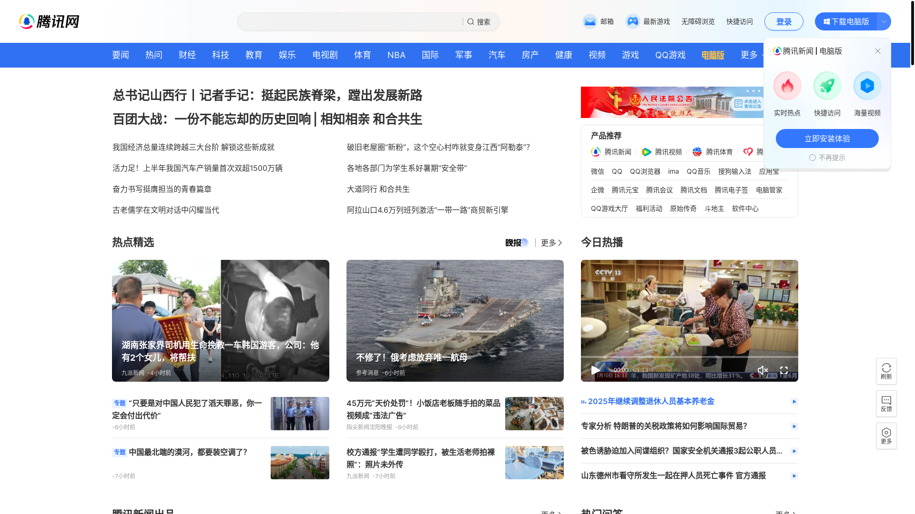915x514 pixels.
Task: Close the 腾讯新闻 电脑版 popup
Action: [878, 51]
